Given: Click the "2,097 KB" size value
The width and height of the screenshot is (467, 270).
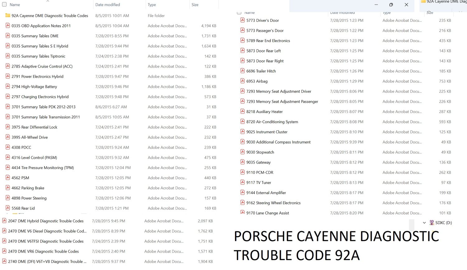Looking at the screenshot, I should pyautogui.click(x=205, y=221).
